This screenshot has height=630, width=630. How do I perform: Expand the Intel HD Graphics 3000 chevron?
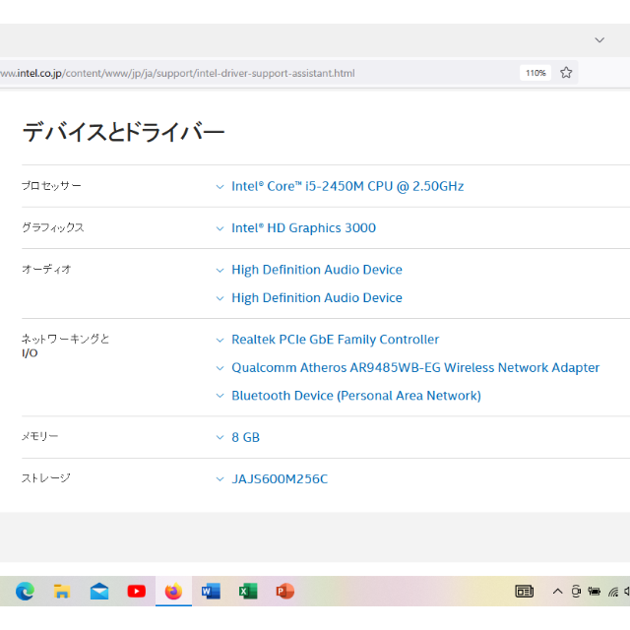220,228
